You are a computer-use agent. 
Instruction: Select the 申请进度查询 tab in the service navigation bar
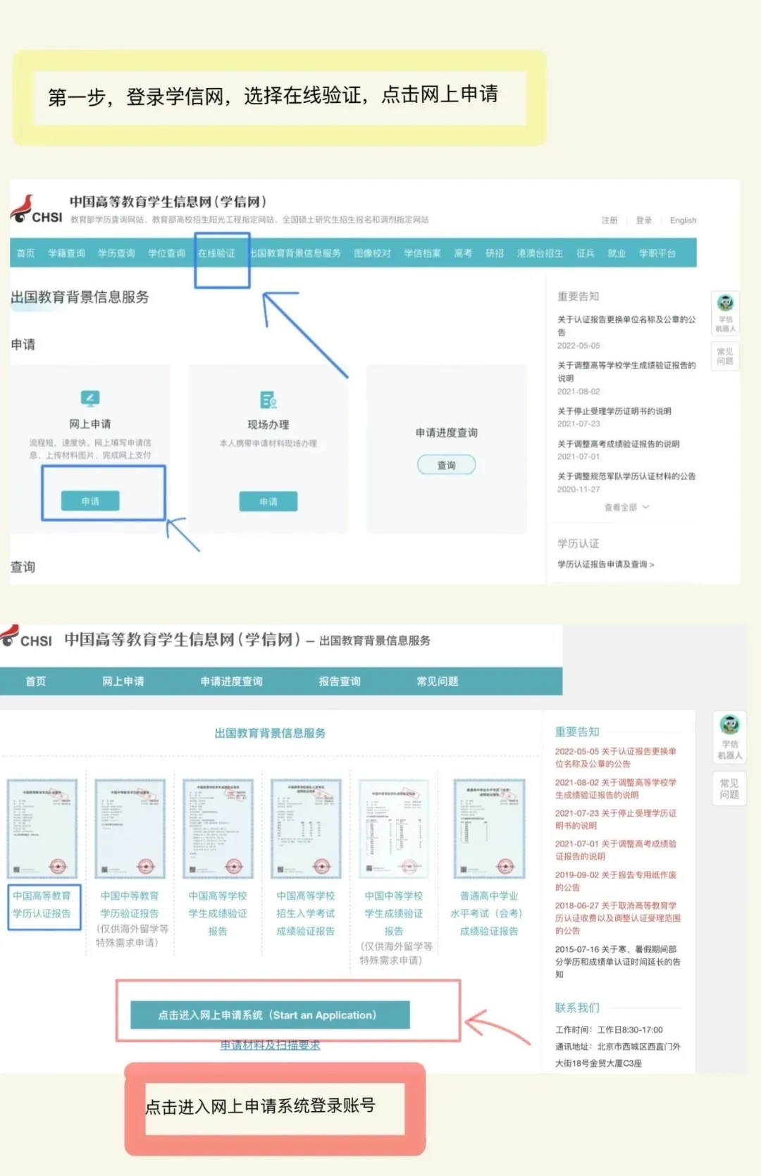point(231,681)
